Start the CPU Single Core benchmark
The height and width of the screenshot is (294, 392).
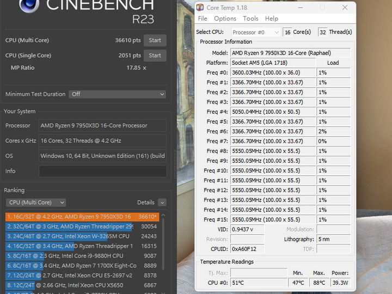pyautogui.click(x=155, y=56)
